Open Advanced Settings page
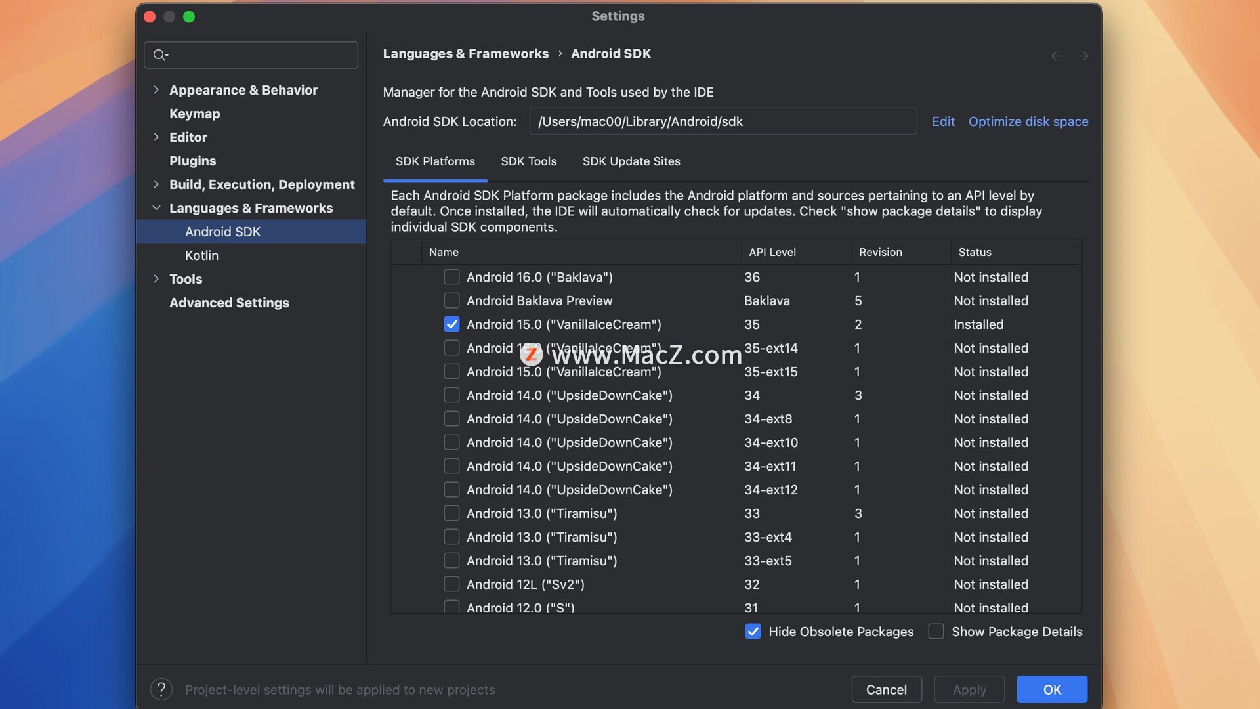This screenshot has height=709, width=1260. click(229, 303)
